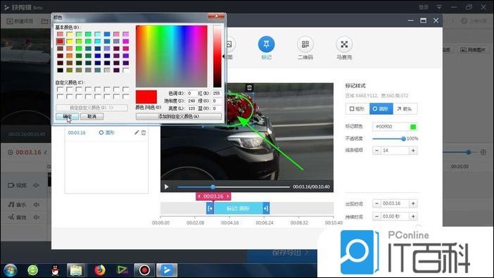This screenshot has height=278, width=494.
Task: Open the 马赛克 mosaic tool
Action: (x=344, y=44)
